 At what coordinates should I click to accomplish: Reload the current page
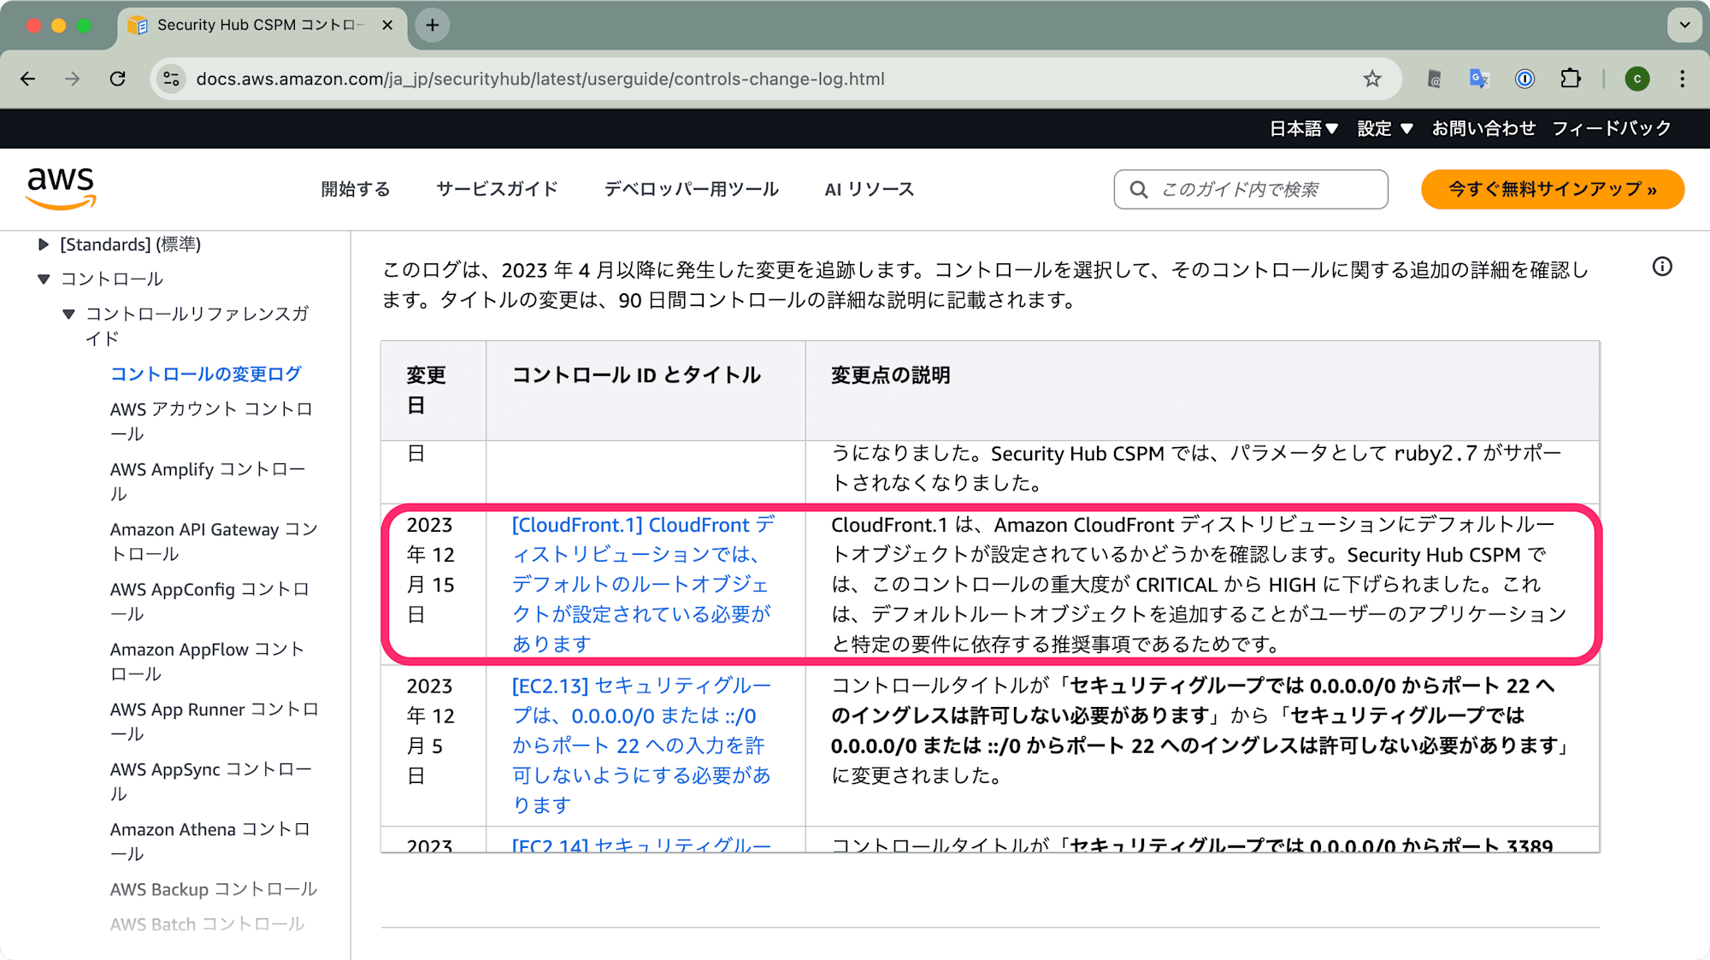[x=118, y=79]
